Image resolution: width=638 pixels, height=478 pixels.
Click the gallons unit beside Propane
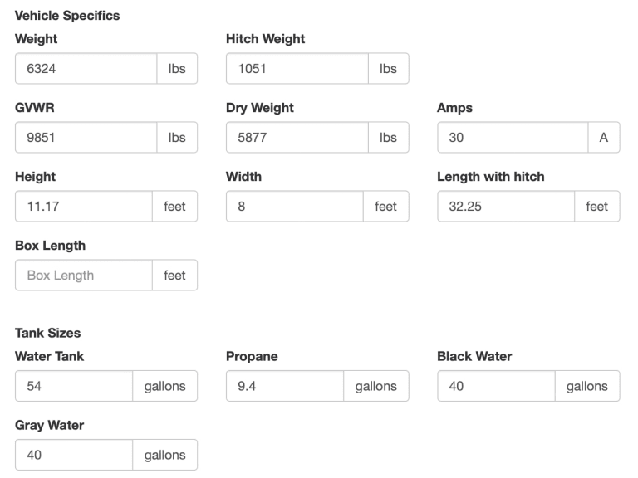pyautogui.click(x=376, y=386)
